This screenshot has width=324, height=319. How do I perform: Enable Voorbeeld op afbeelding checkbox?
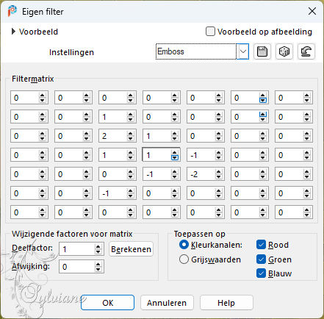210,32
